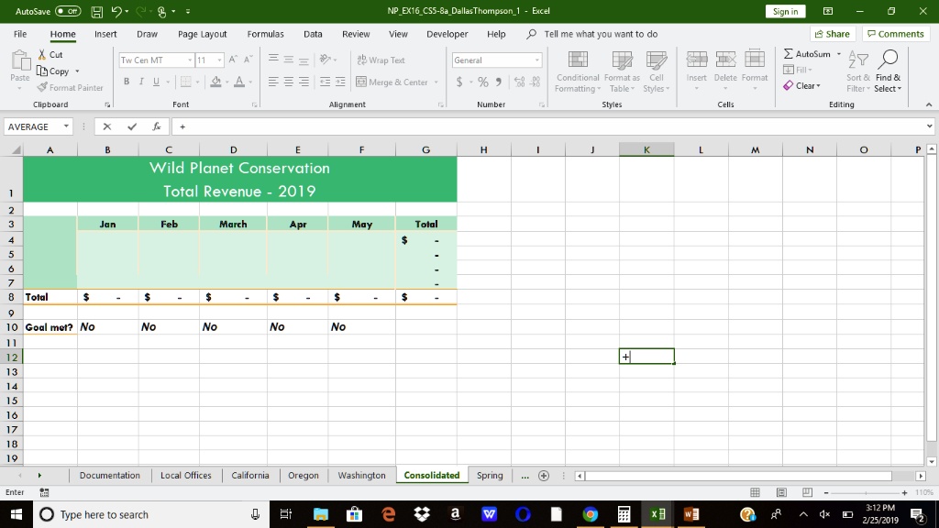The height and width of the screenshot is (528, 939).
Task: Open the font name combo box
Action: coord(156,60)
